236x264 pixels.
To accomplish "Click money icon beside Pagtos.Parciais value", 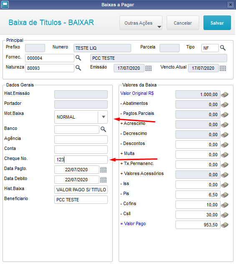I will 225,114.
